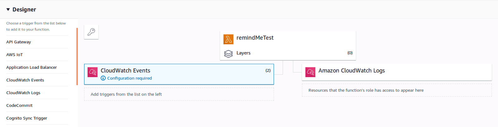This screenshot has height=127, width=498.
Task: Open the Configuration required link
Action: pyautogui.click(x=130, y=78)
